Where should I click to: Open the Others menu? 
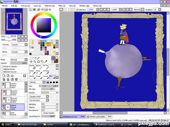click(97, 6)
